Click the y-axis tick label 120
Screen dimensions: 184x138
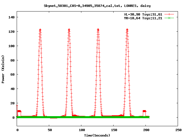(11, 32)
